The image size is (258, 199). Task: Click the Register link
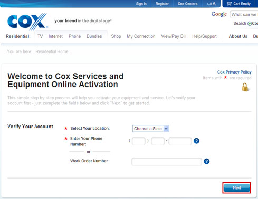[x=162, y=4]
